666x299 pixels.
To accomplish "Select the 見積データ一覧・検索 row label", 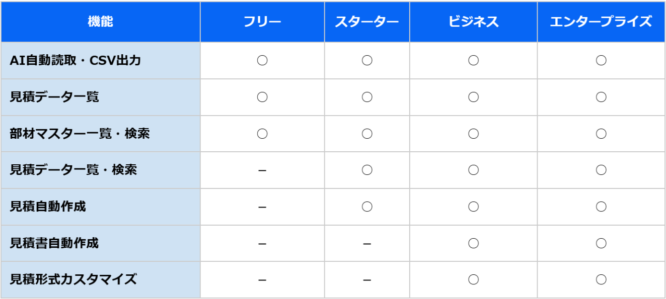I will click(73, 170).
